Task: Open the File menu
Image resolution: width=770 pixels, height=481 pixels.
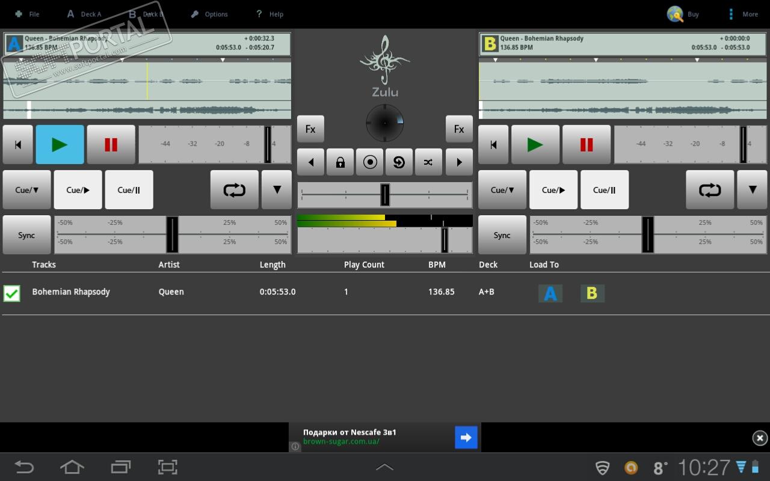Action: tap(27, 14)
